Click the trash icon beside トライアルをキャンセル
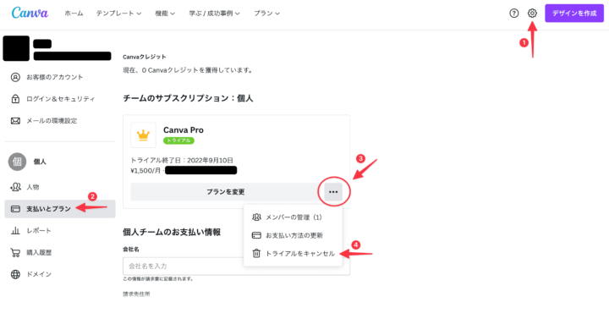This screenshot has width=609, height=313. pos(256,254)
